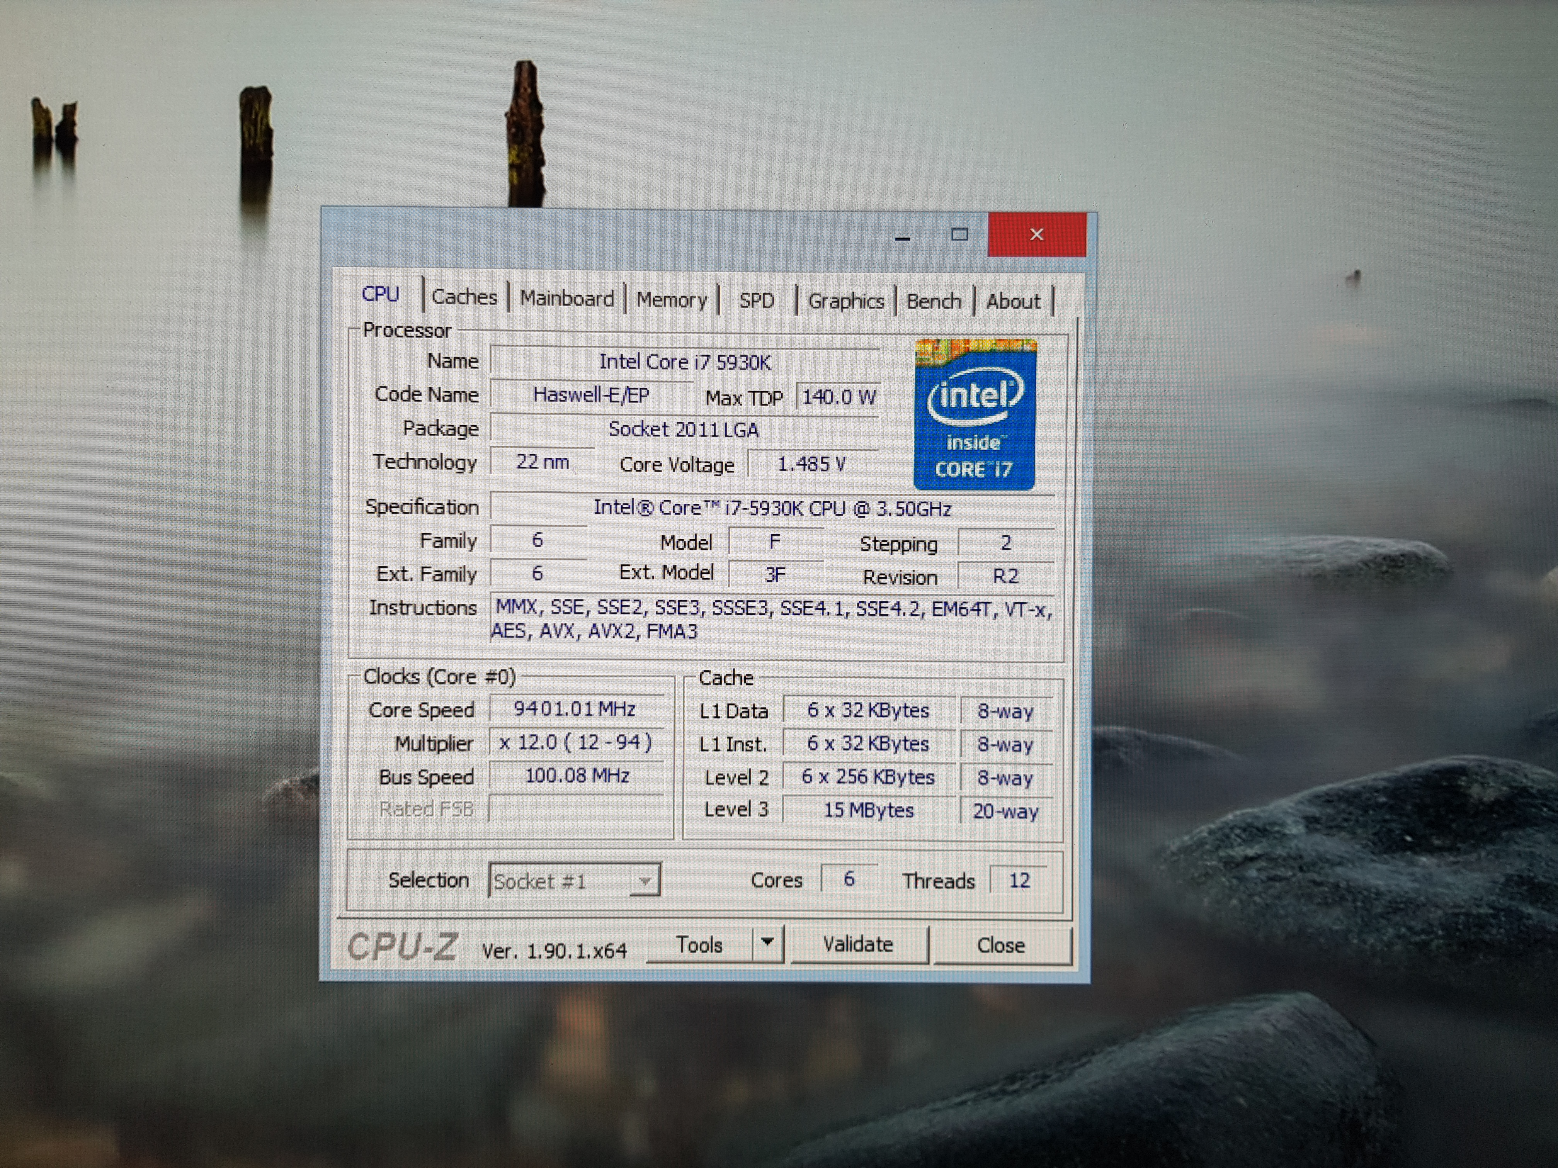Expand the Socket #1 selection dropdown
This screenshot has height=1168, width=1558.
[644, 881]
